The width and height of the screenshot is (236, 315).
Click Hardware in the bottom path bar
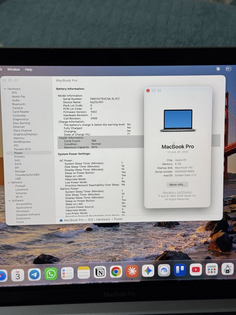point(103,220)
